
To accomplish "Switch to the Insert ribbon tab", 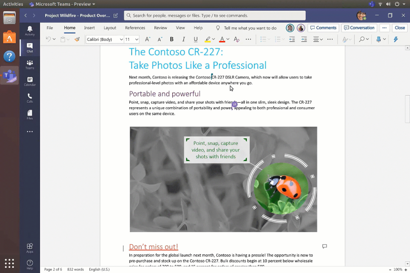I will pyautogui.click(x=89, y=28).
